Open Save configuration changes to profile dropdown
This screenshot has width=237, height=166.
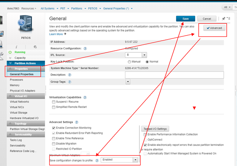coord(135,160)
